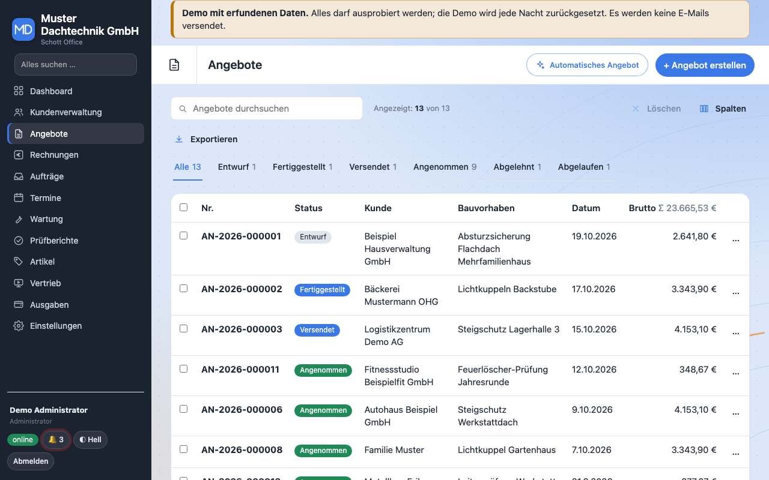This screenshot has height=480, width=769.
Task: Open Aufträge in the sidebar
Action: click(x=76, y=176)
